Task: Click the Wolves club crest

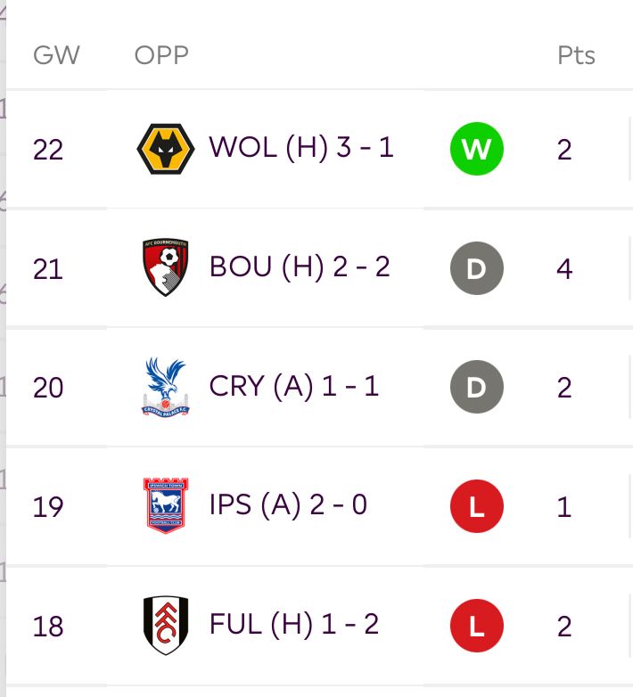Action: (165, 149)
